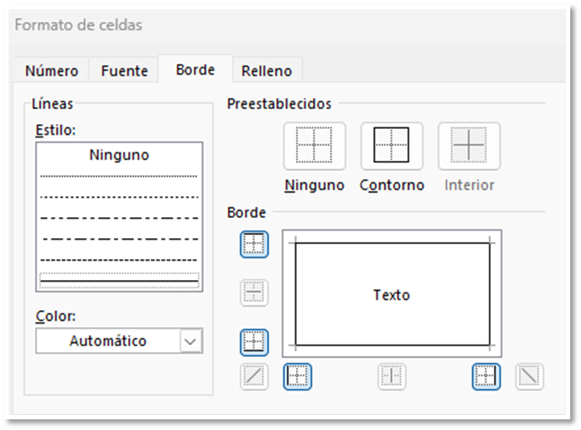Select the dotted line style
The height and width of the screenshot is (430, 581).
[118, 176]
